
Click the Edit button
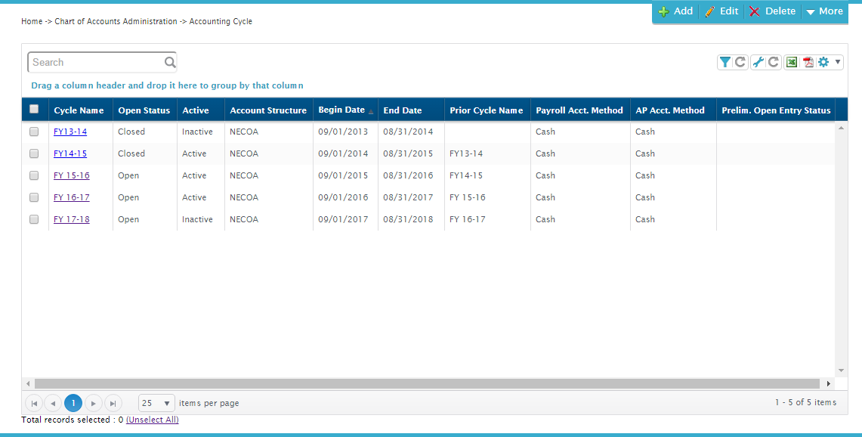point(721,11)
